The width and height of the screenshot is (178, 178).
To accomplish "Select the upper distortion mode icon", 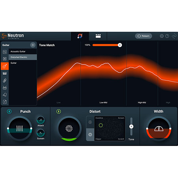I will pos(90,122).
